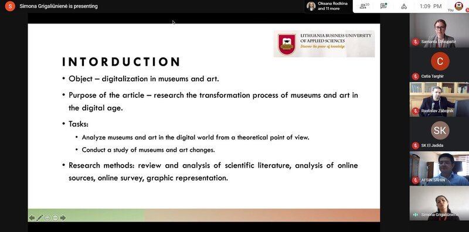Click the Lithuania Business University logo
Image resolution: width=469 pixels, height=232 pixels.
pyautogui.click(x=324, y=44)
